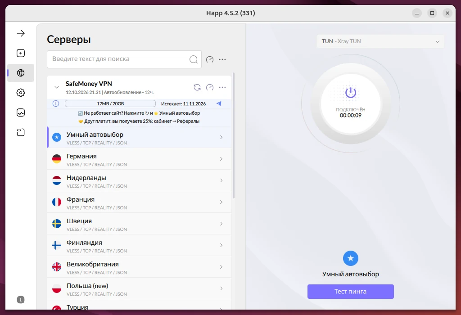Open details chevron for Нидерланды
461x315 pixels.
pyautogui.click(x=221, y=180)
